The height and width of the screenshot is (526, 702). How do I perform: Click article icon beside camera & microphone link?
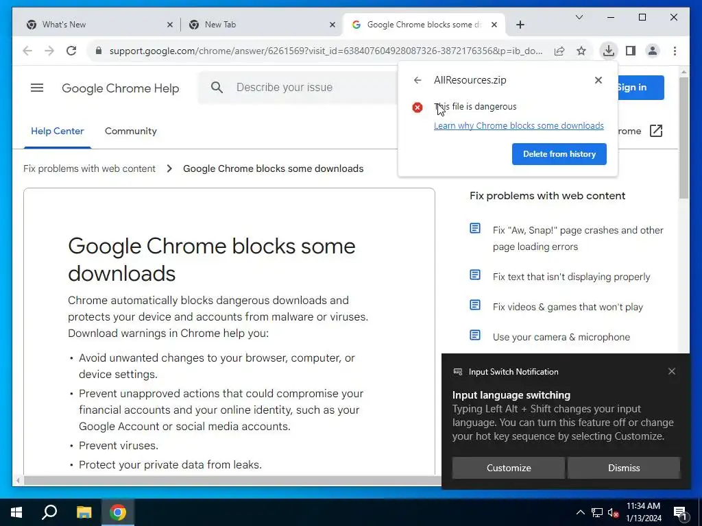pos(475,335)
